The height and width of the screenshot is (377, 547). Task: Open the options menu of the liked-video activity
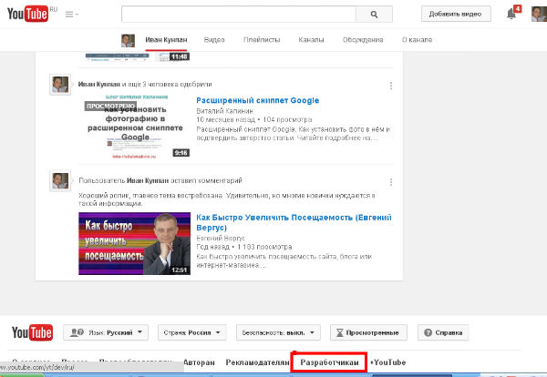391,86
